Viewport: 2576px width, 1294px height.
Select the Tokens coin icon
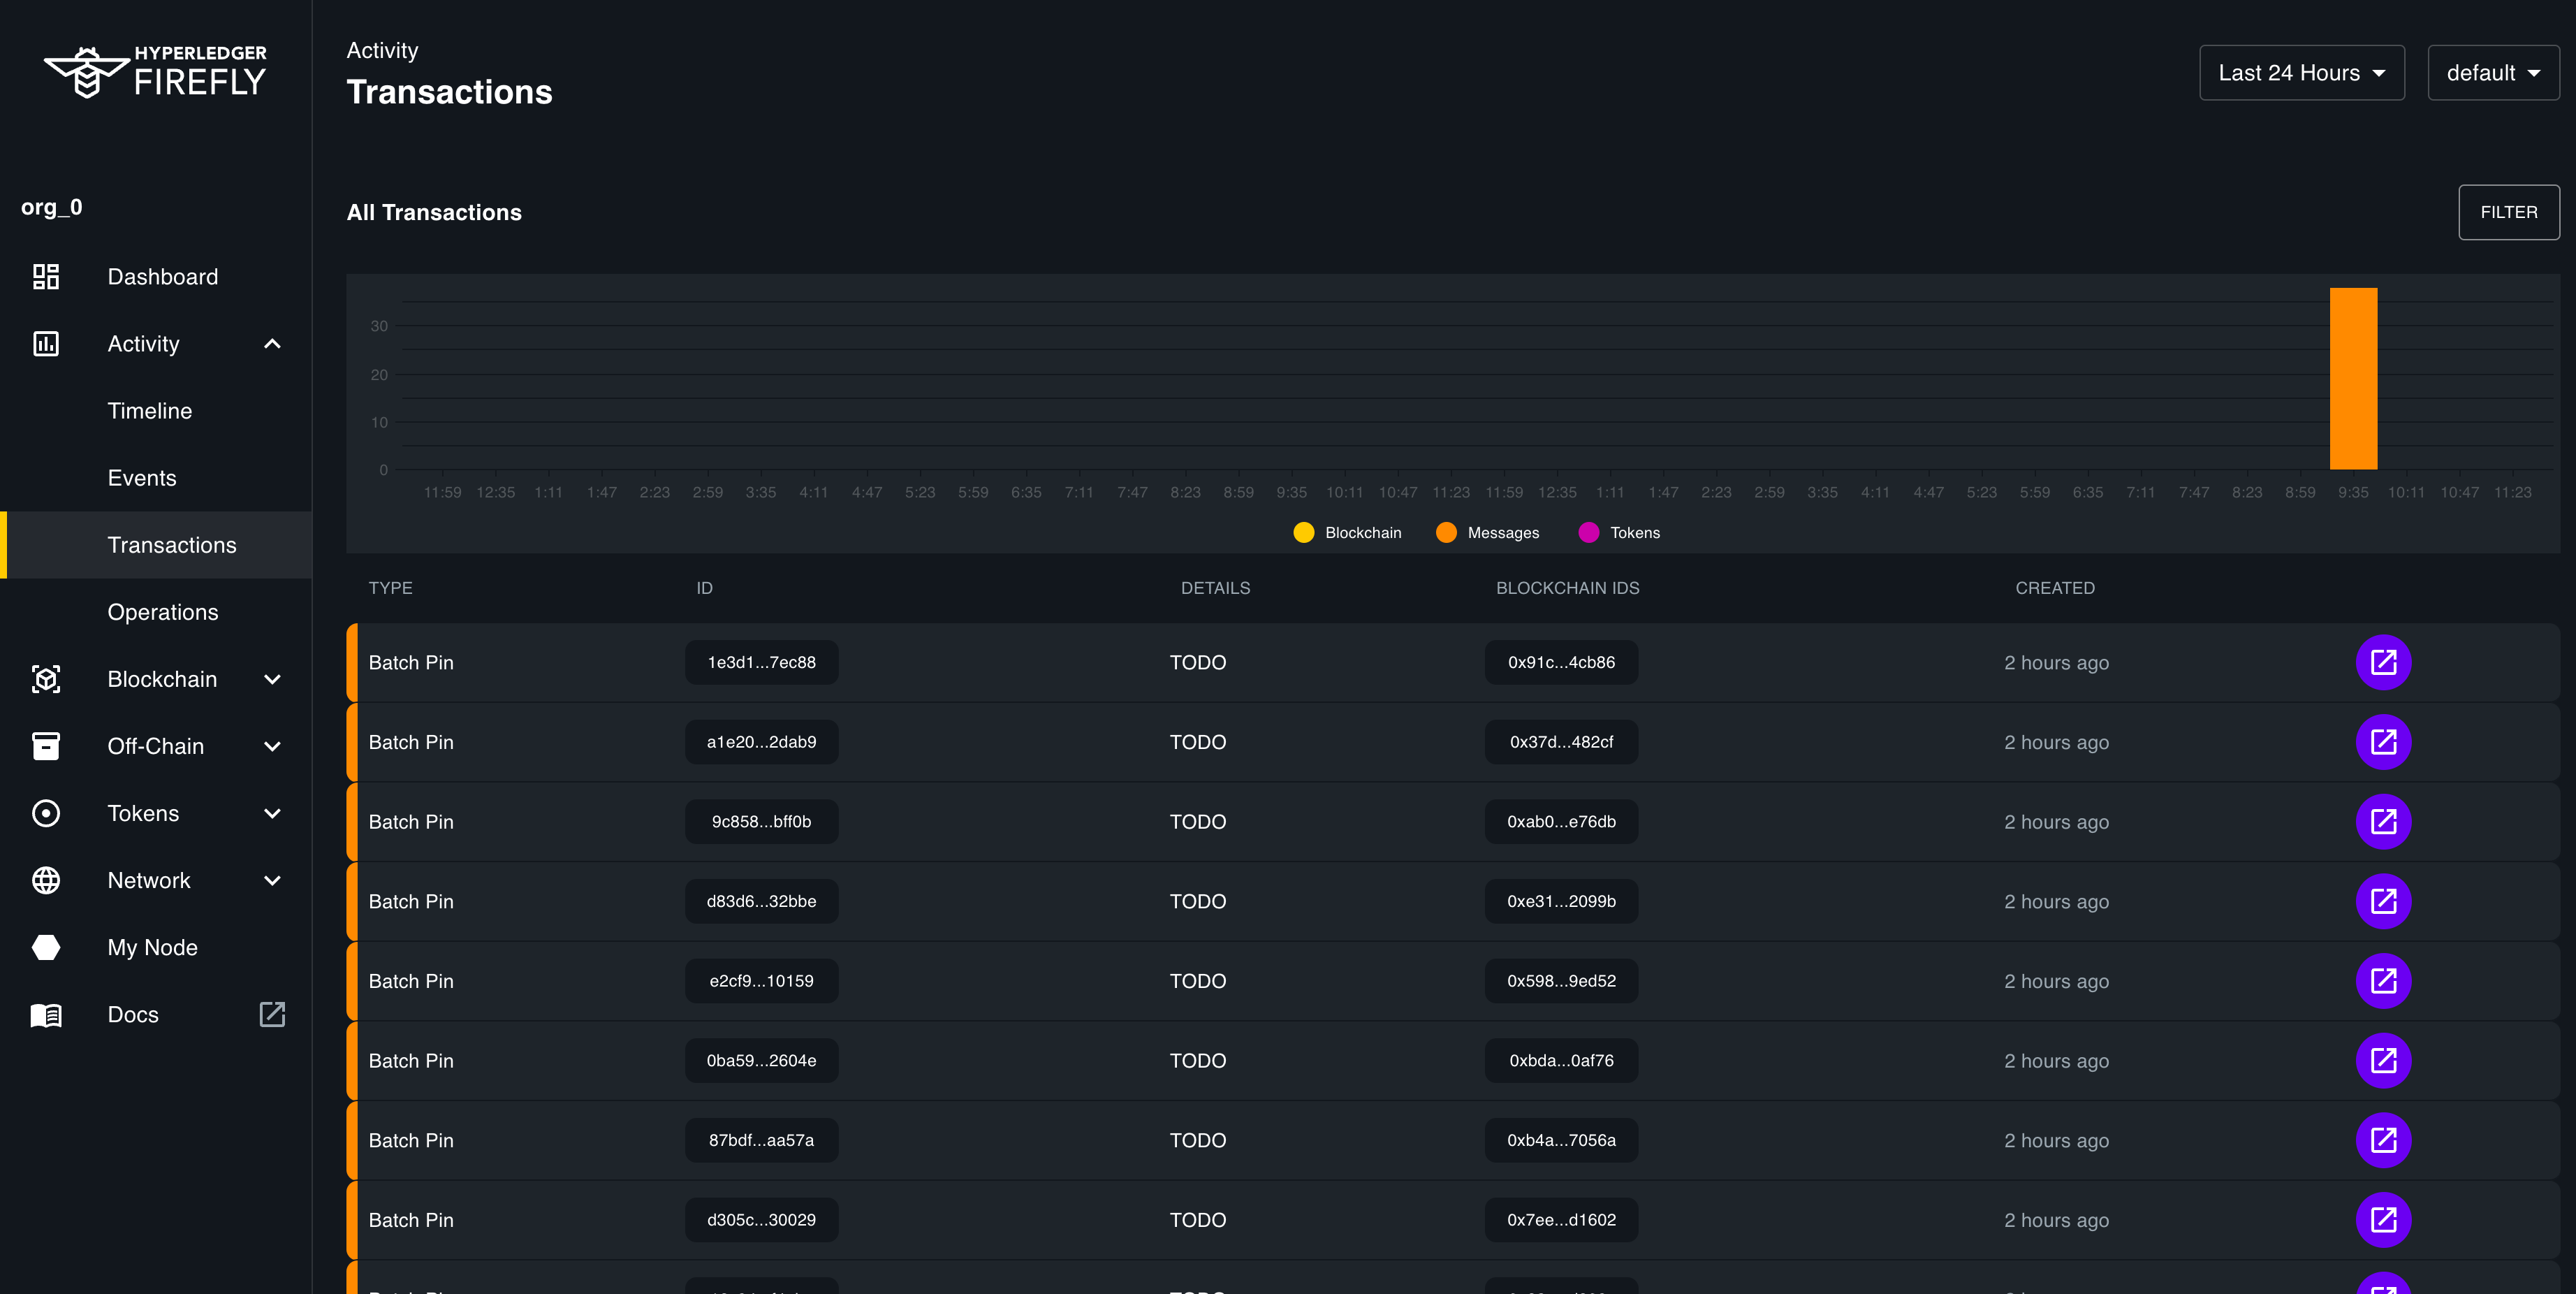45,813
